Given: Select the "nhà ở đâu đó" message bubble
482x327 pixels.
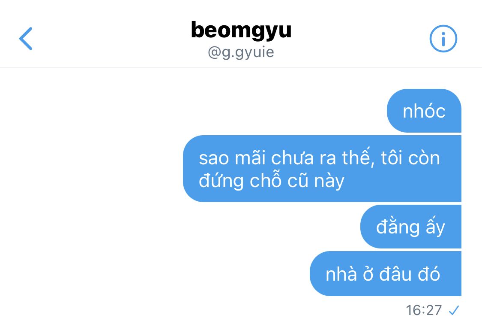Looking at the screenshot, I should click(386, 273).
